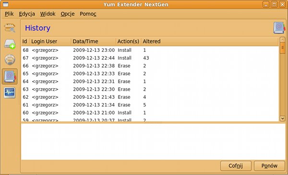Open the Widok menu
288x175 pixels.
click(48, 14)
